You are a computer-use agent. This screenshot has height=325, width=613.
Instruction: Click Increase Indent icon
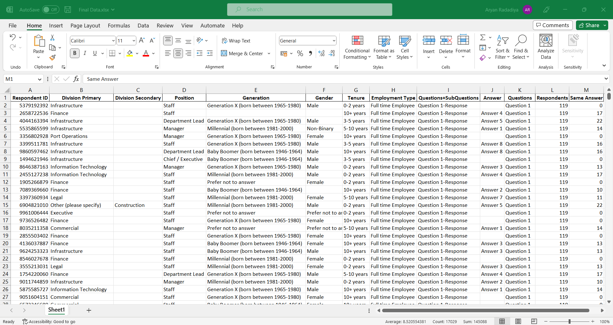(210, 53)
